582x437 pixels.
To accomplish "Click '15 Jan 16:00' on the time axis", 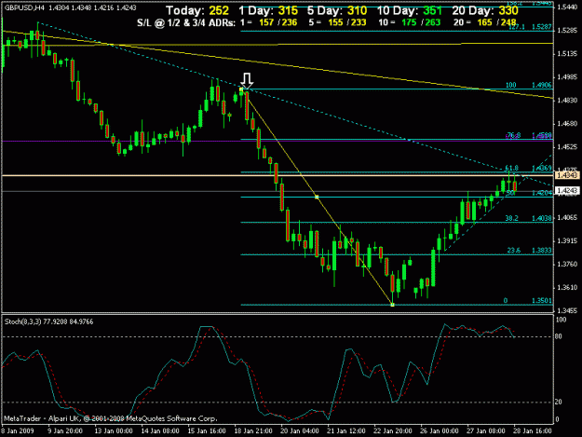I will (x=207, y=431).
